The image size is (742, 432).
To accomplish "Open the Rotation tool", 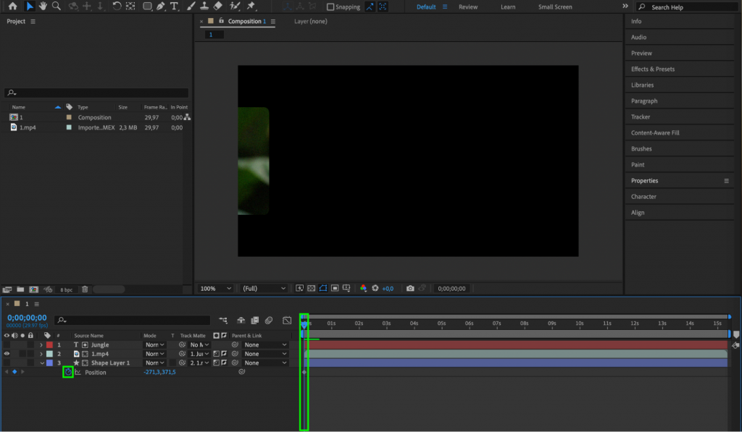I will coord(117,7).
